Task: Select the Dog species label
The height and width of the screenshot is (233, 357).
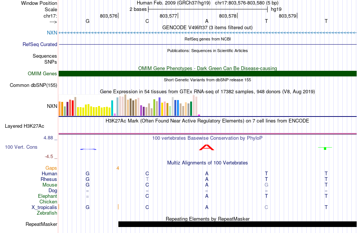Action: pos(53,191)
